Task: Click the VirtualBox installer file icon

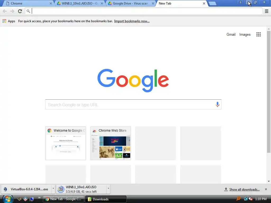Action: point(5,189)
